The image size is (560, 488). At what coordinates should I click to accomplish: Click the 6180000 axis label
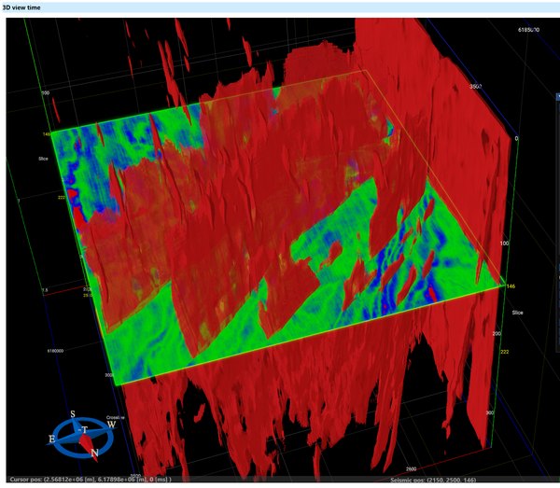point(55,351)
